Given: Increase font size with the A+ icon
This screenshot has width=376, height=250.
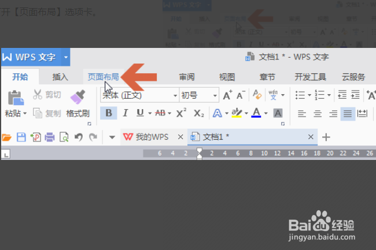Looking at the screenshot, I should point(227,95).
